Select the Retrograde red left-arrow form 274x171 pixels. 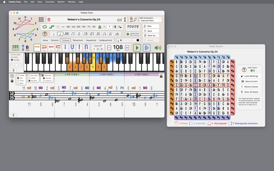[x=51, y=48]
